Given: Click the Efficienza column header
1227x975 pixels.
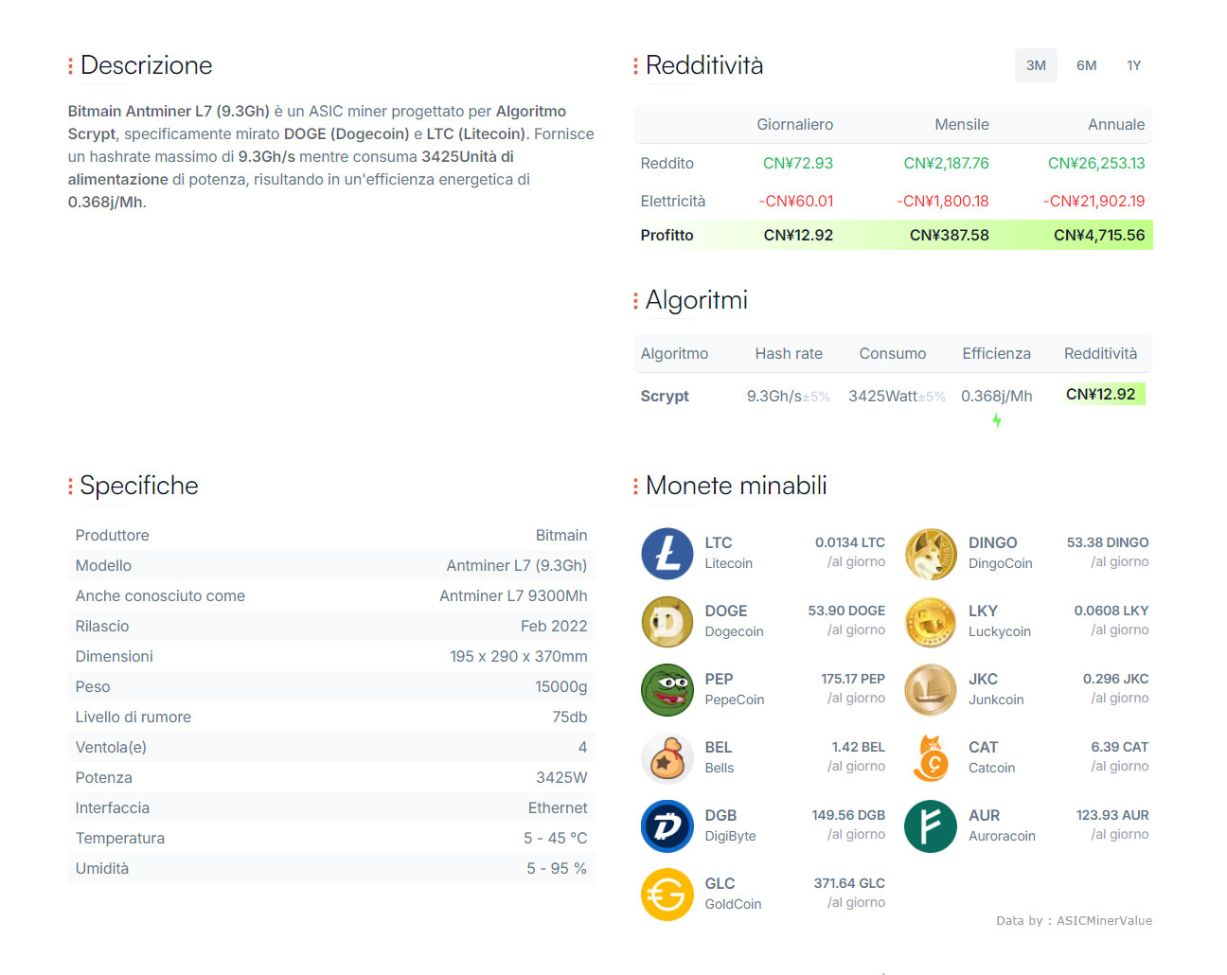Looking at the screenshot, I should [996, 353].
